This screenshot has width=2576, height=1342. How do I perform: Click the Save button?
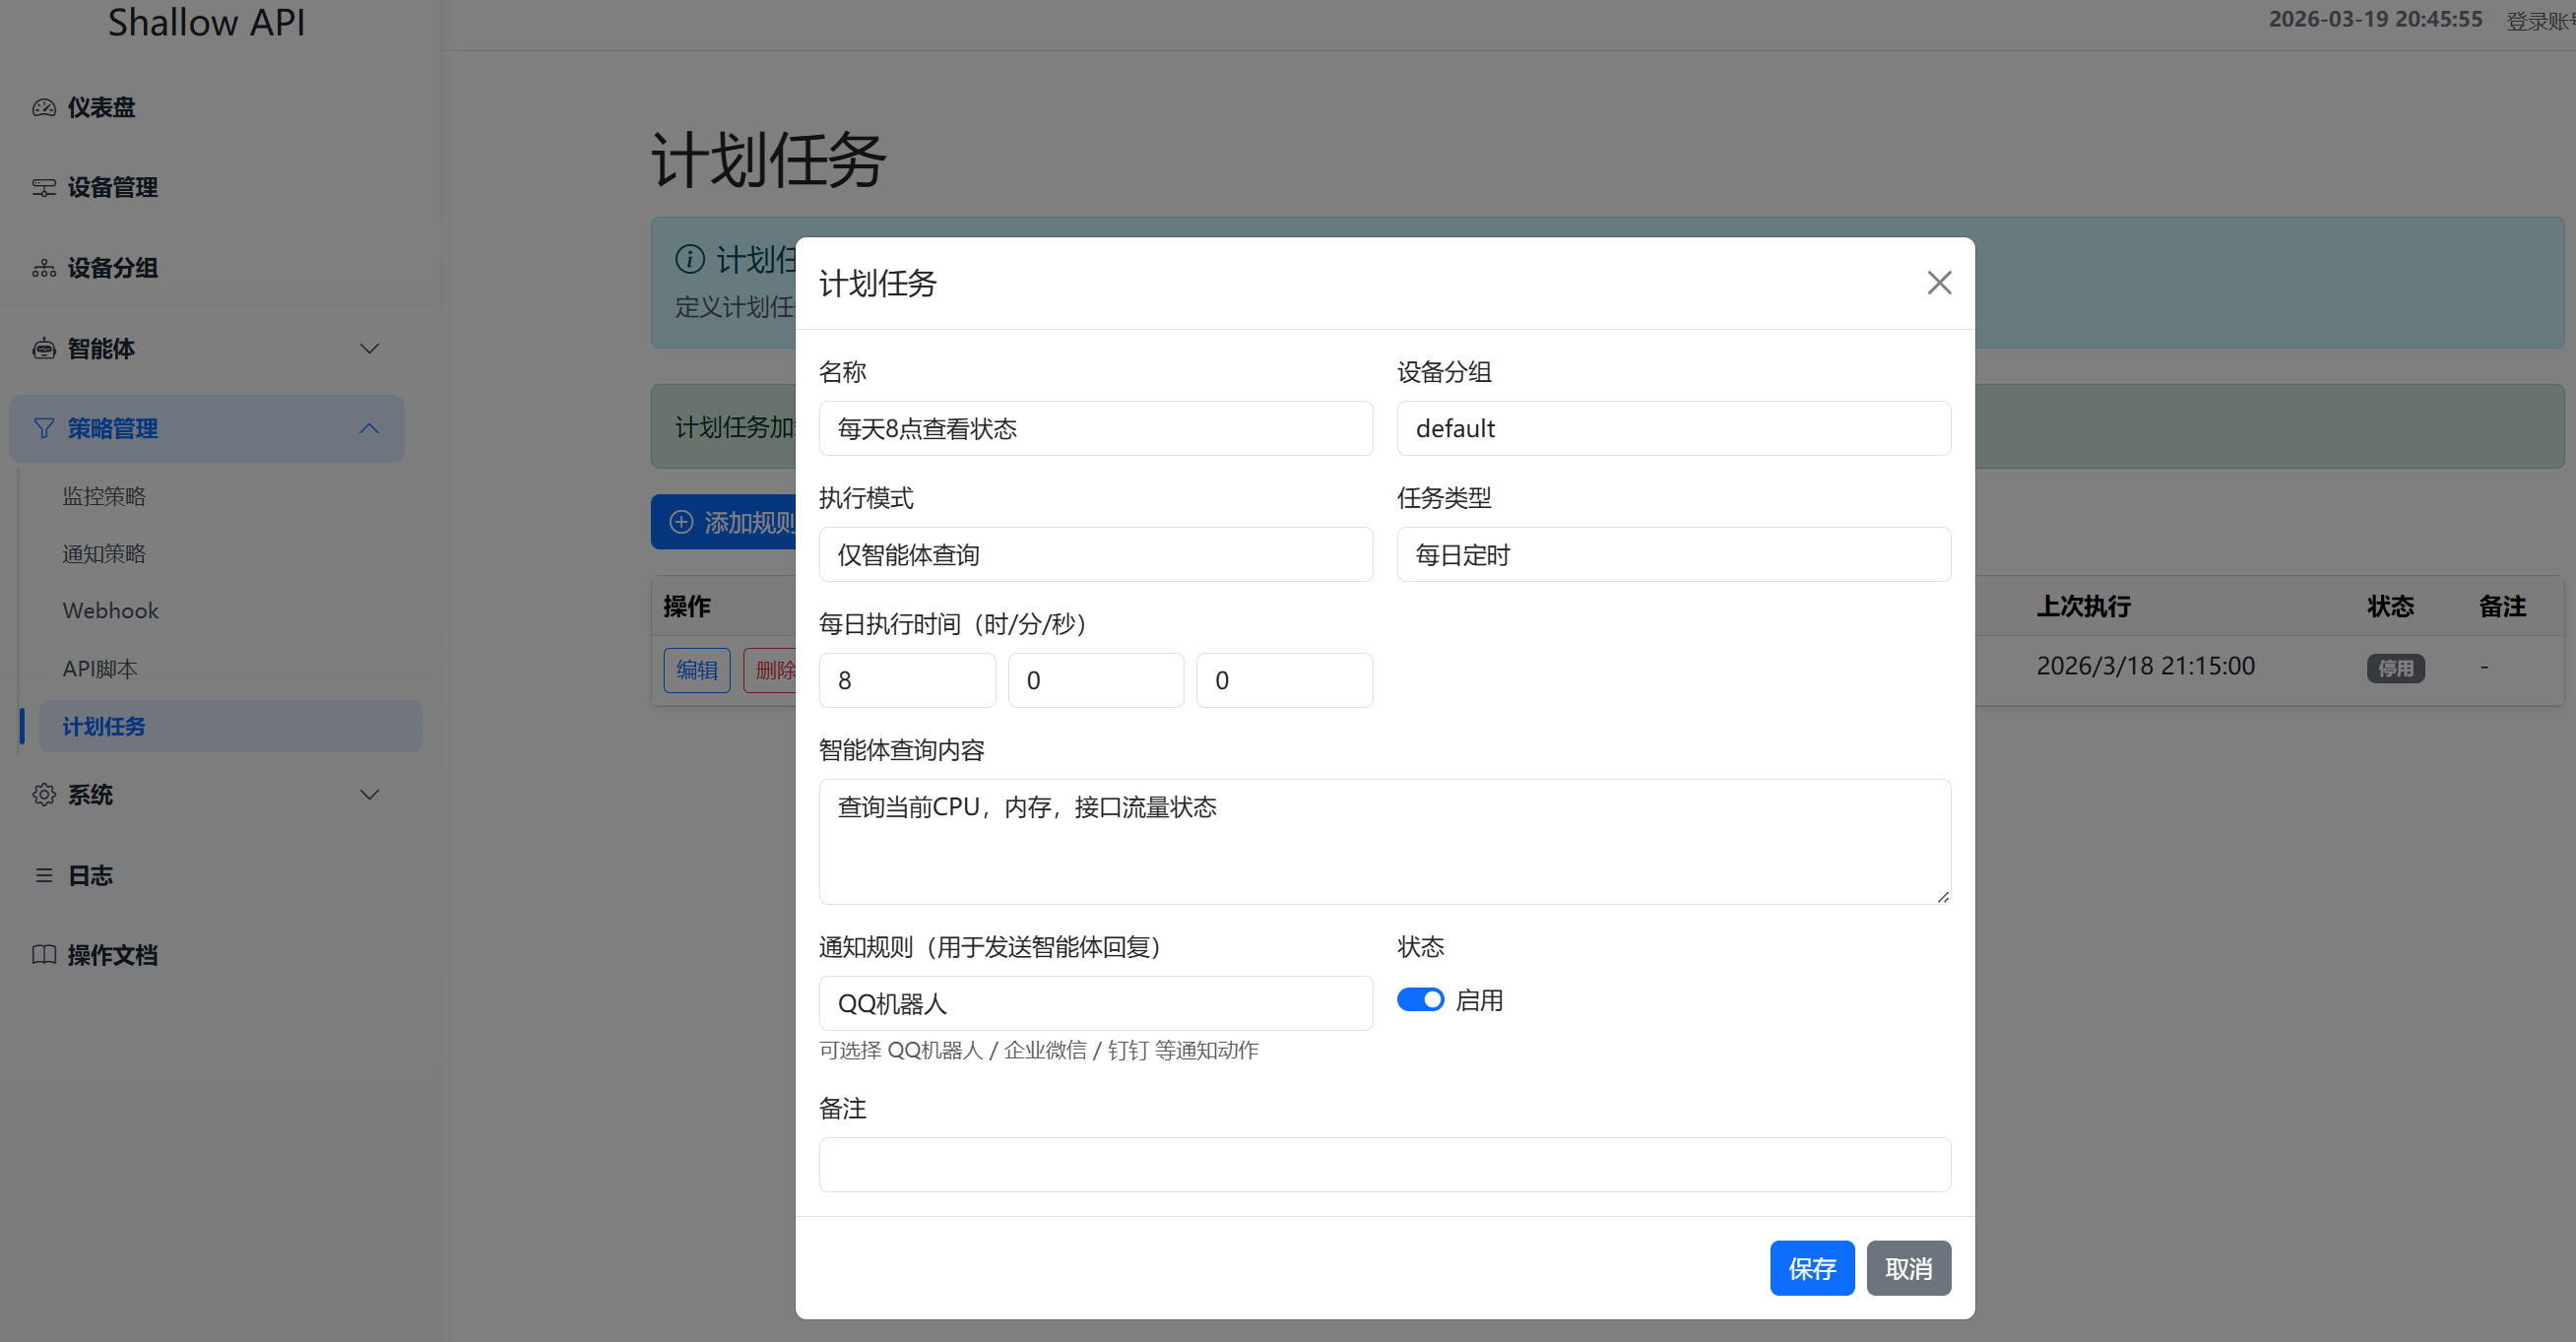coord(1811,1268)
